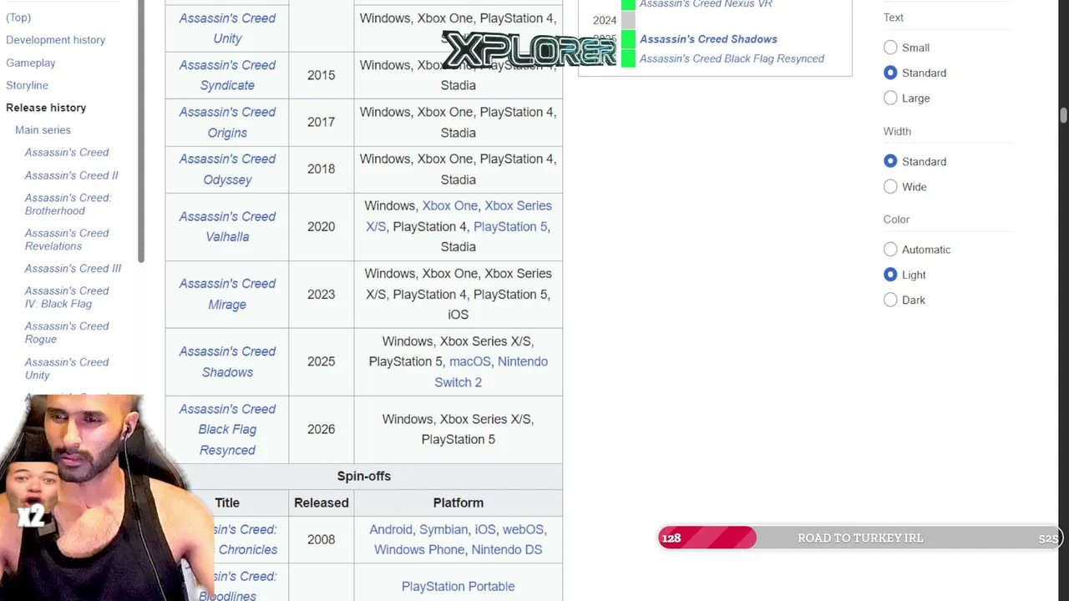The image size is (1069, 601).
Task: Switch page width to Wide
Action: click(890, 186)
